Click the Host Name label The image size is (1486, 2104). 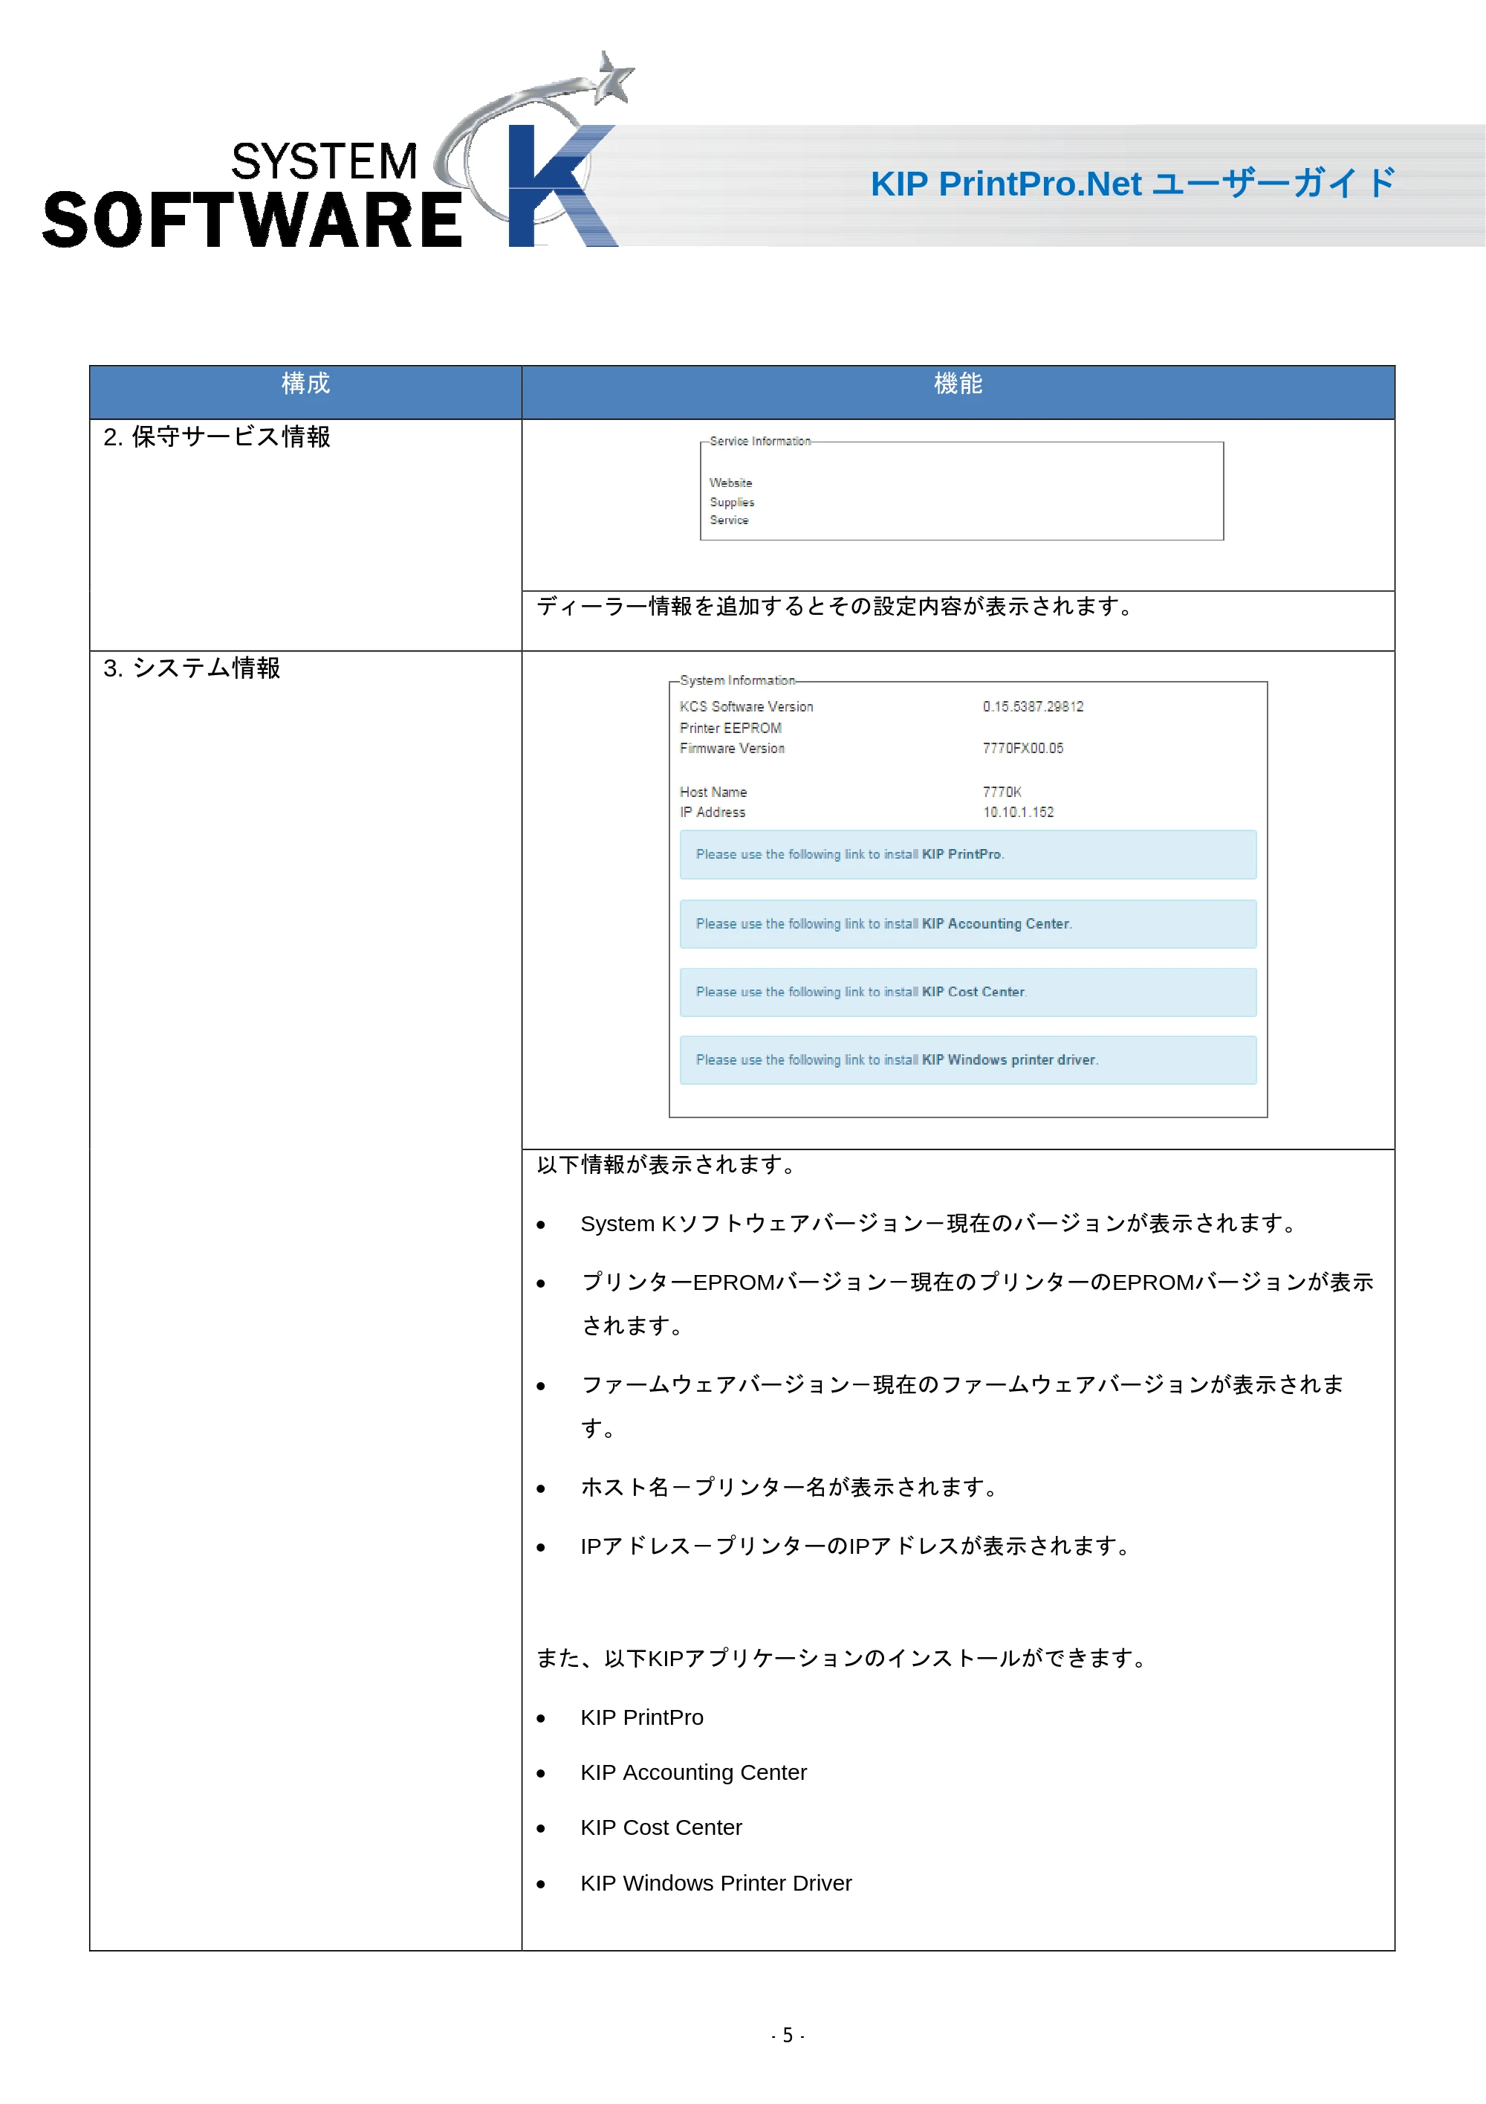tap(713, 793)
